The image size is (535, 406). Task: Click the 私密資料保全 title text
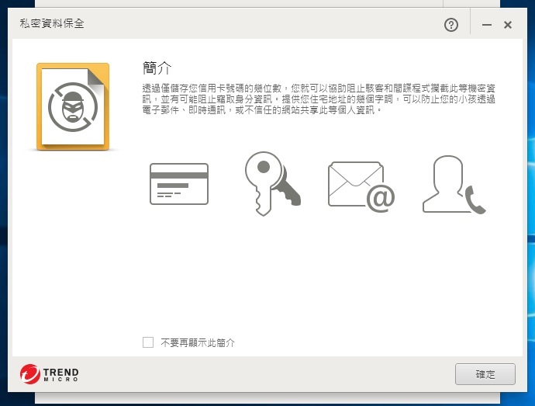coord(52,23)
